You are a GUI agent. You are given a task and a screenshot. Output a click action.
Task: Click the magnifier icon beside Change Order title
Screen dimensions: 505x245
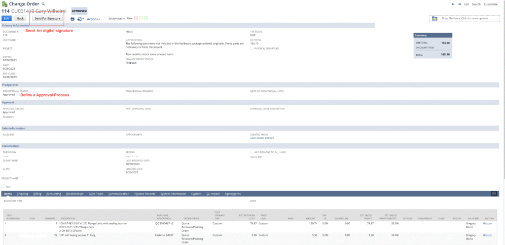tap(43, 4)
